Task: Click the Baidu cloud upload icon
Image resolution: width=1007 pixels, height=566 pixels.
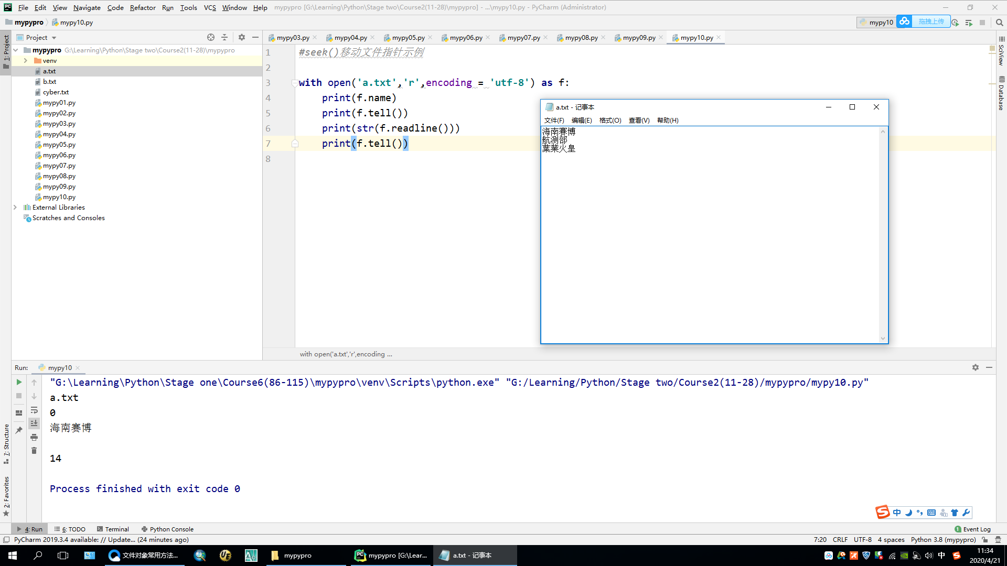Action: [x=904, y=21]
